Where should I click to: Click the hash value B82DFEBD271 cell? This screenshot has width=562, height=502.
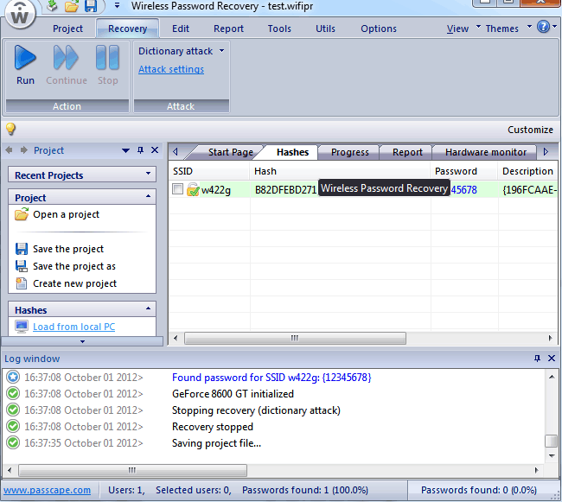[285, 190]
